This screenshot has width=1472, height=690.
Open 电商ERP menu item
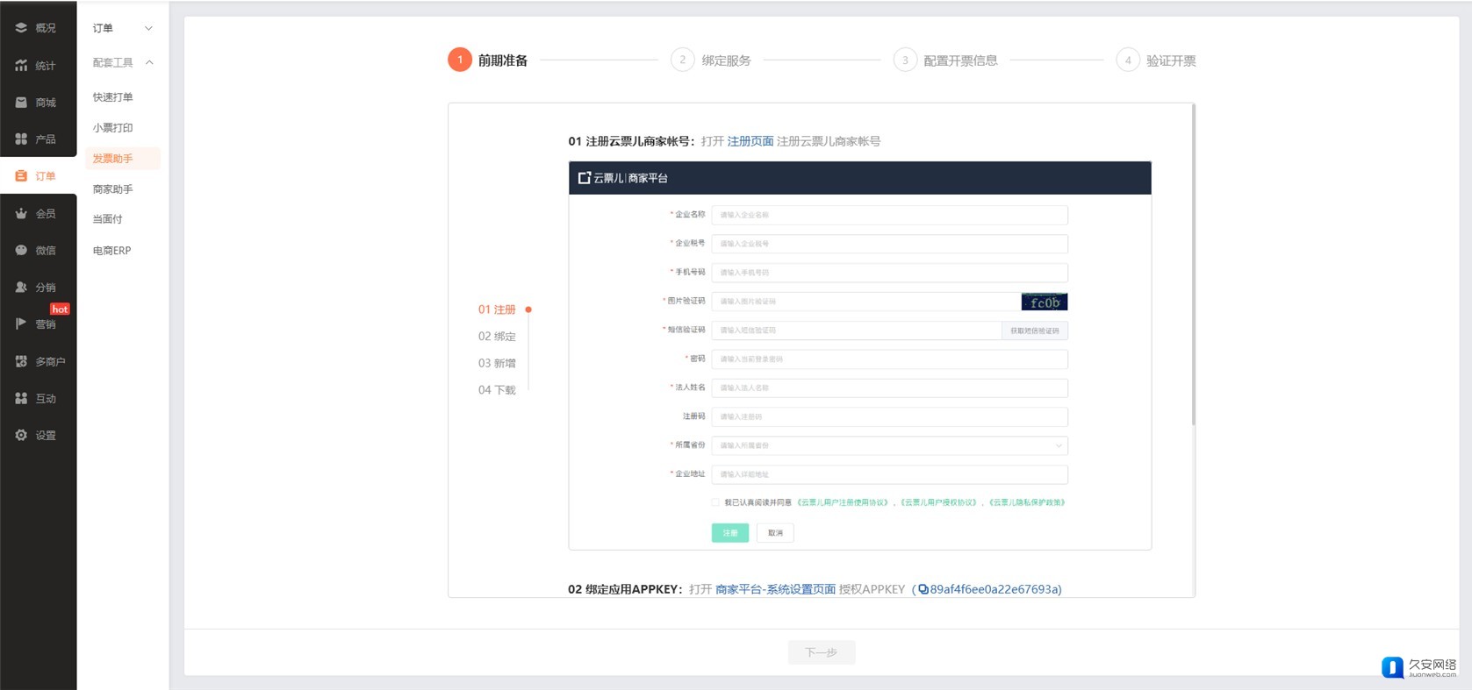111,251
